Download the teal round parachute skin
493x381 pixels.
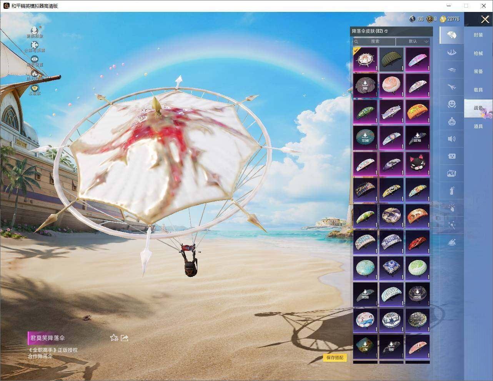click(x=365, y=137)
